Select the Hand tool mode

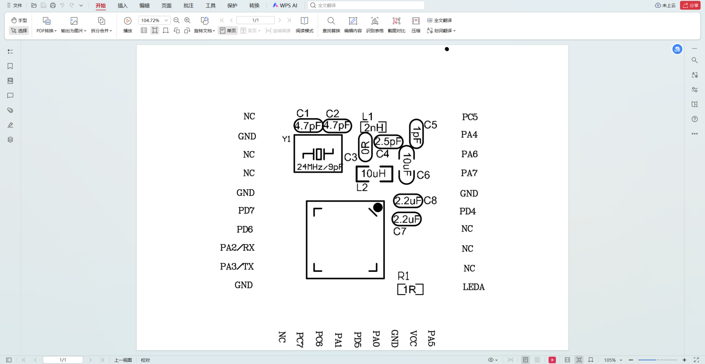(19, 21)
